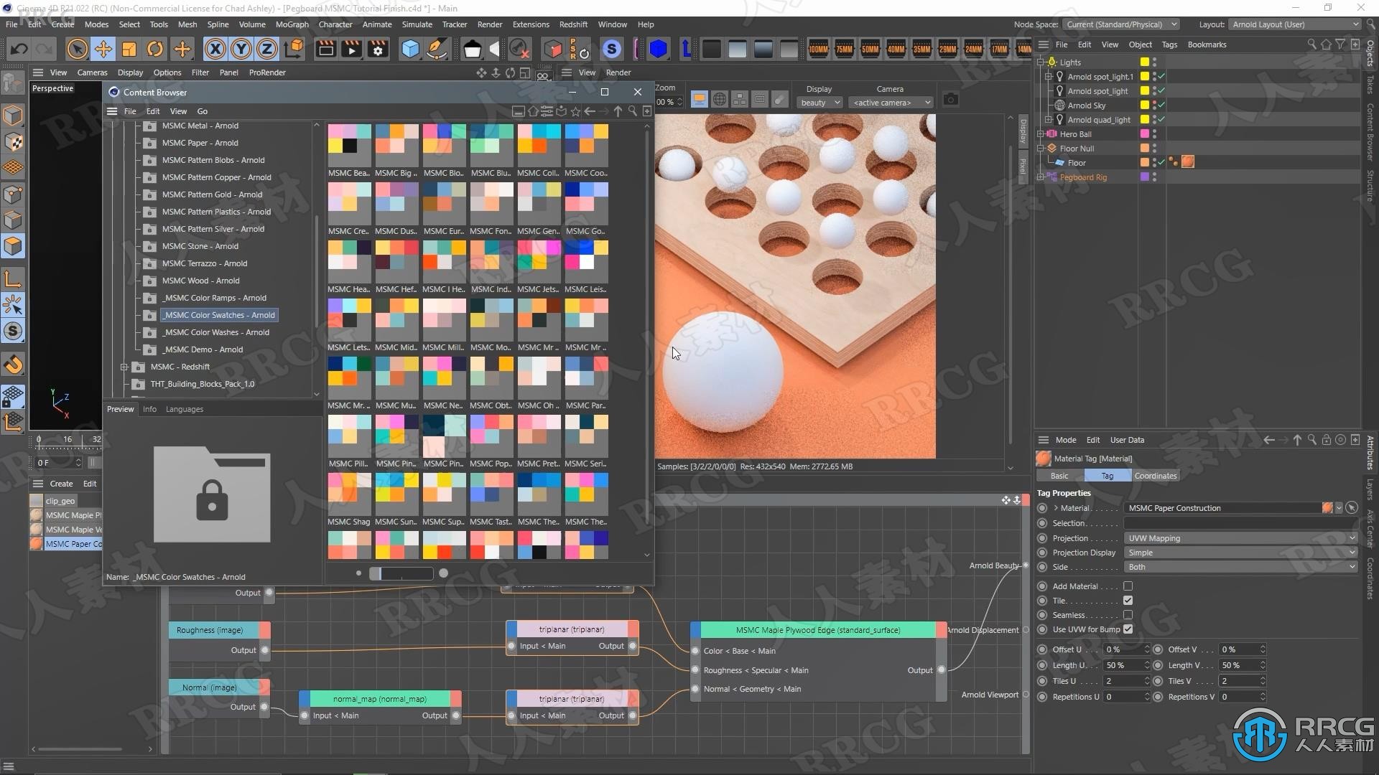Switch to Tag tab in properties panel
The width and height of the screenshot is (1379, 775).
click(1108, 475)
